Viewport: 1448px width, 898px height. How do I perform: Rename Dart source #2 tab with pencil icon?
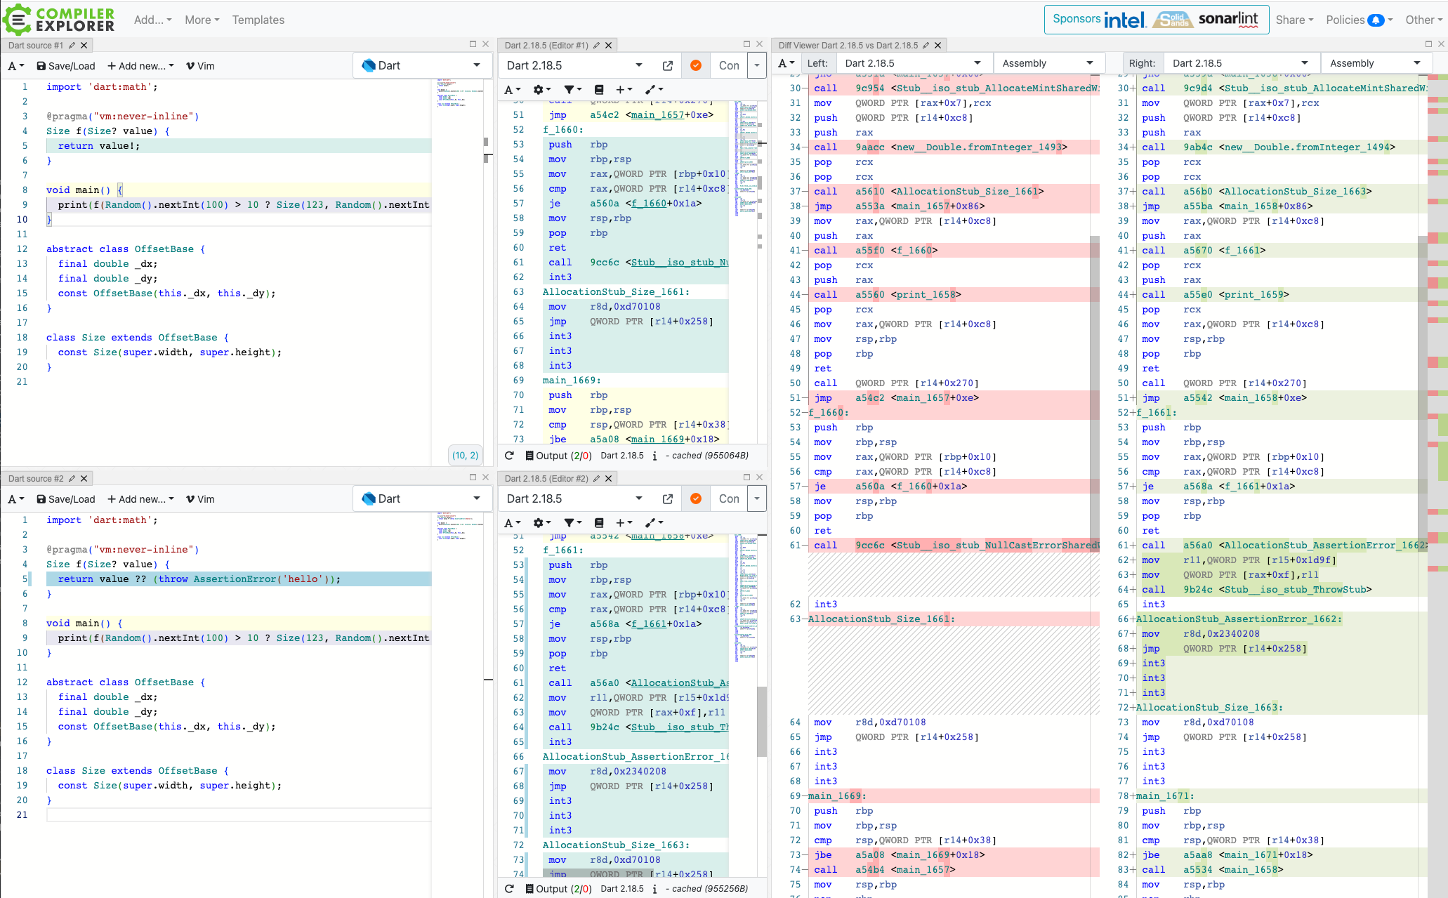pyautogui.click(x=72, y=478)
